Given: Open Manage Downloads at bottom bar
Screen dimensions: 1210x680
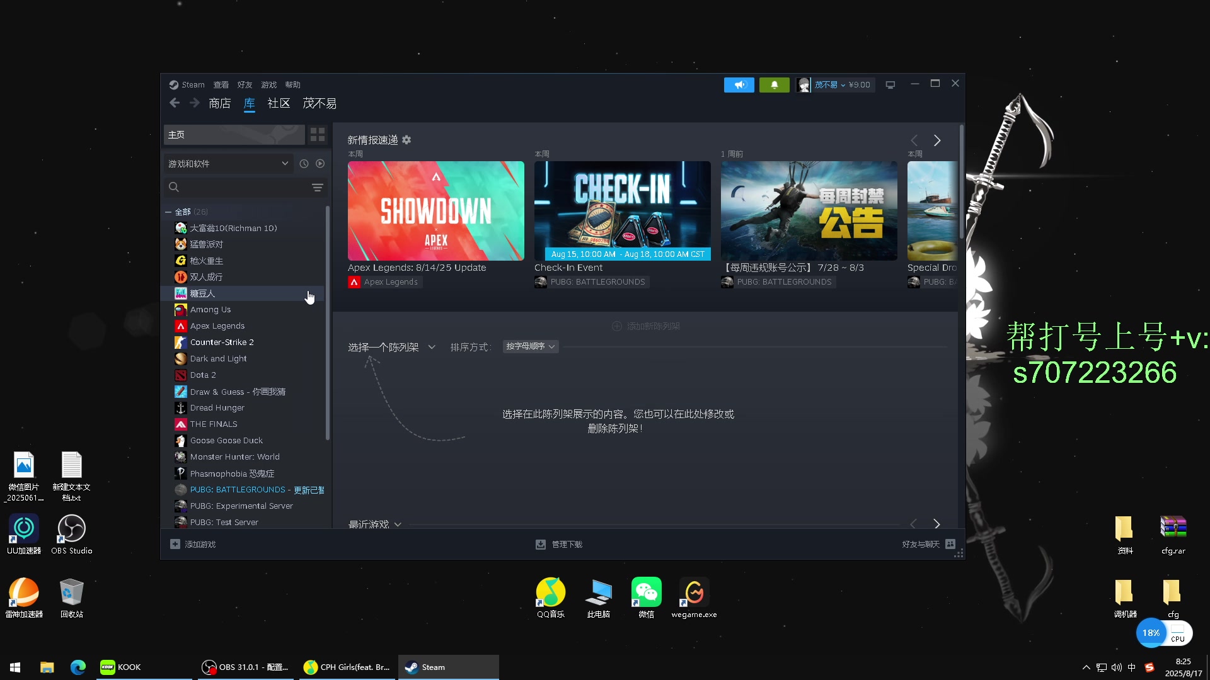Looking at the screenshot, I should 559,545.
